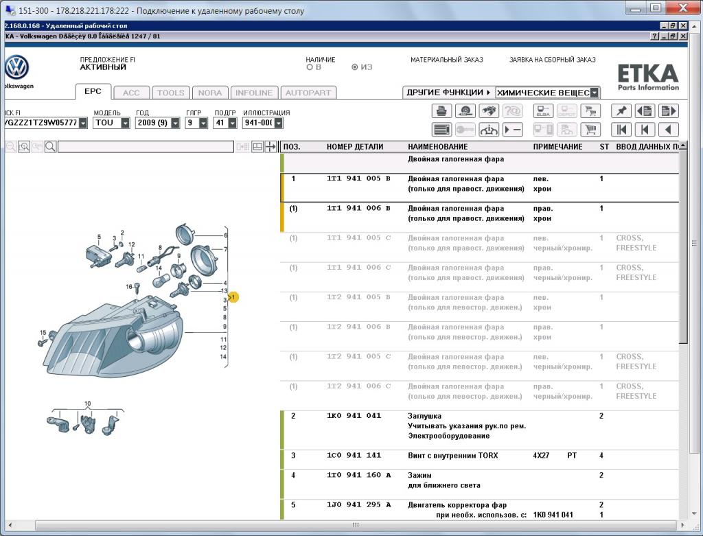Image resolution: width=703 pixels, height=536 pixels.
Task: Click the ПРЕДЛОЖЕНИЕ FI АКТИВНЫЙ label
Action: (107, 63)
